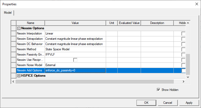Click the Description column header

(x=157, y=23)
